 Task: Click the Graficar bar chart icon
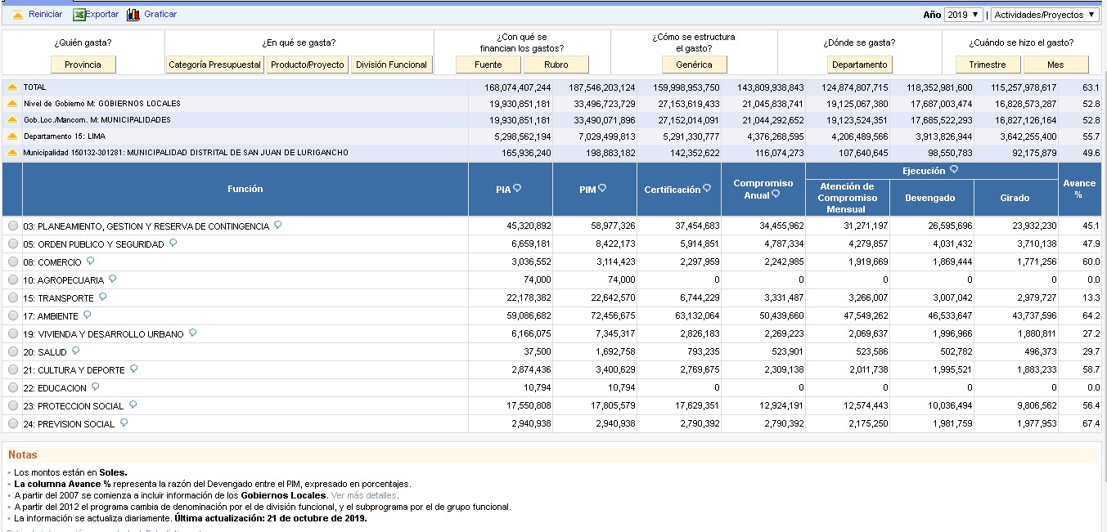133,15
